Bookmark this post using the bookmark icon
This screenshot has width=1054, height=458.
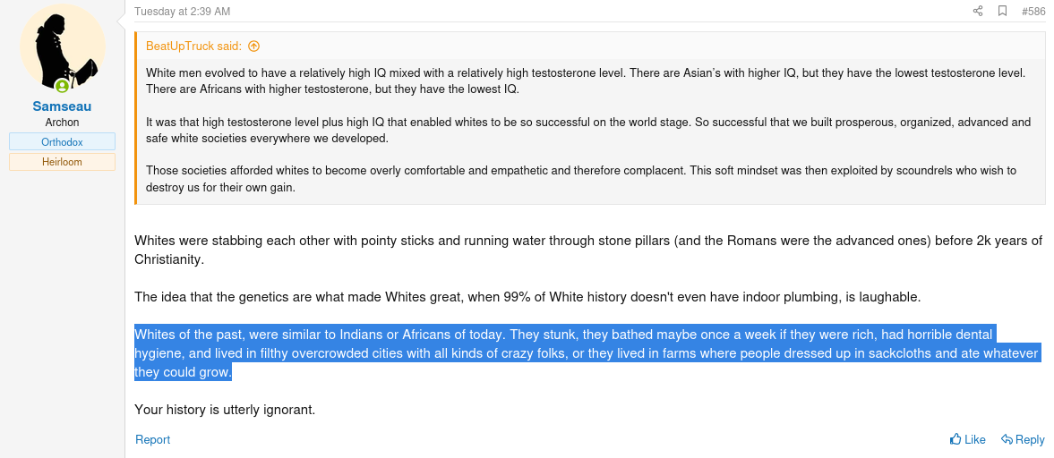point(1002,11)
